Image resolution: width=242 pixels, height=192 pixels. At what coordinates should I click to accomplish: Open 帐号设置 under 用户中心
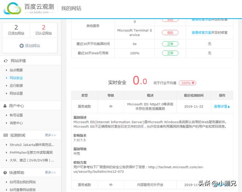pos(16,115)
